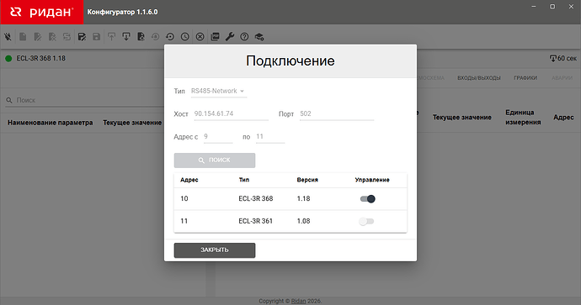Click the ПОИСК search button
This screenshot has width=581, height=305.
(x=215, y=160)
